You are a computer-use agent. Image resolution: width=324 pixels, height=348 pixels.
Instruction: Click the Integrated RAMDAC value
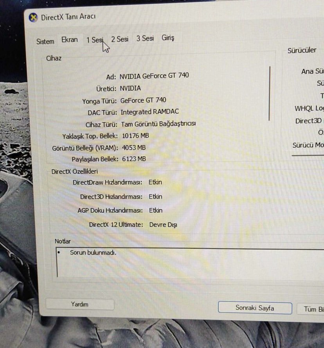150,112
